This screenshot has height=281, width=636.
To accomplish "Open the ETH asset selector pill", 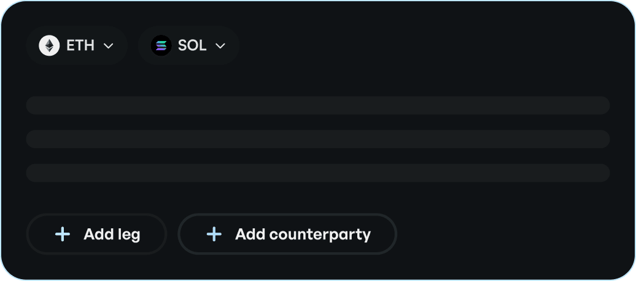I will tap(77, 45).
